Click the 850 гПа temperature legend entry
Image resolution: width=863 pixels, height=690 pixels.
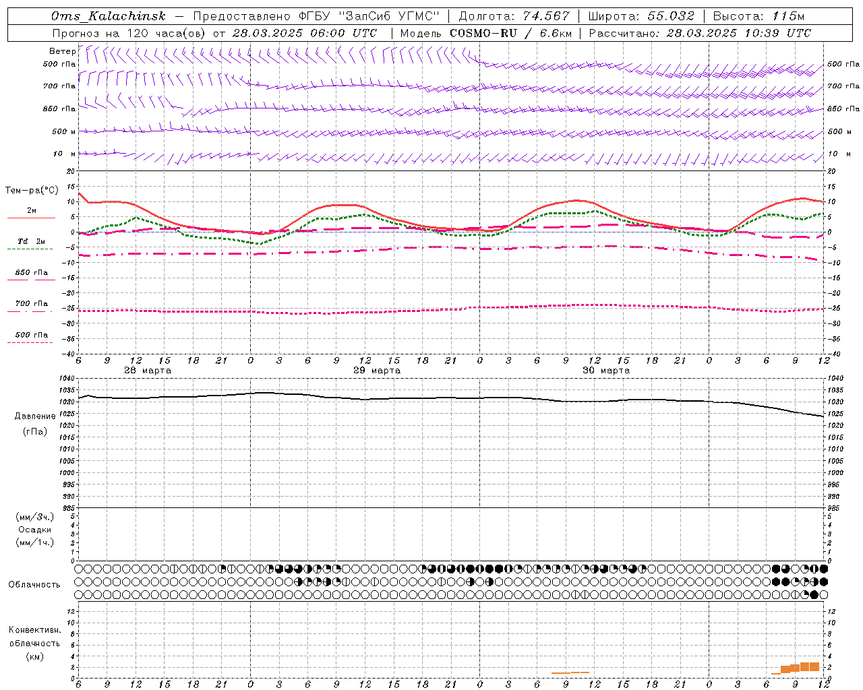[31, 273]
